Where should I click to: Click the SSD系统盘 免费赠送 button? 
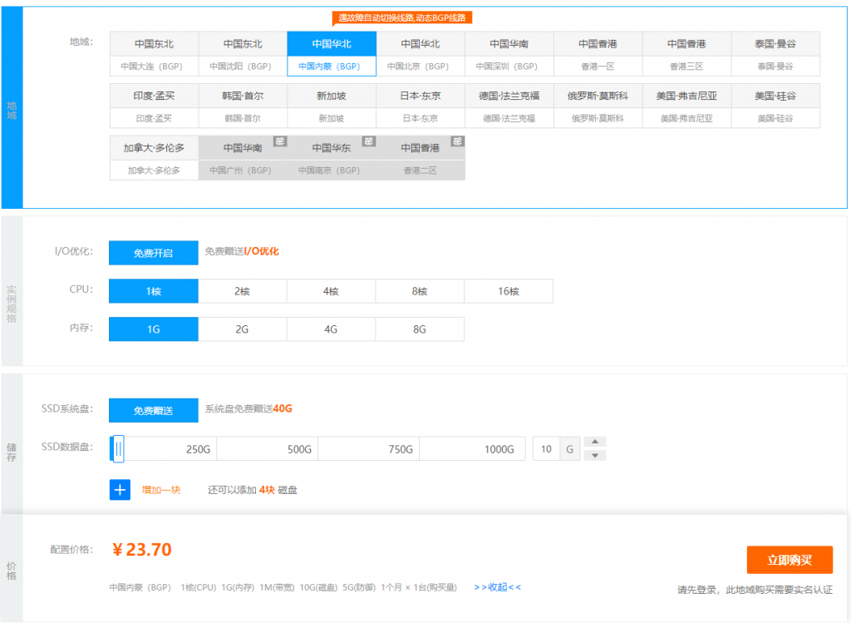click(154, 410)
